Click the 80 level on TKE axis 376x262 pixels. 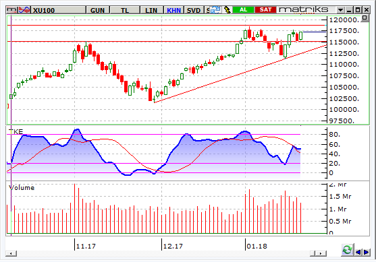[334, 135]
